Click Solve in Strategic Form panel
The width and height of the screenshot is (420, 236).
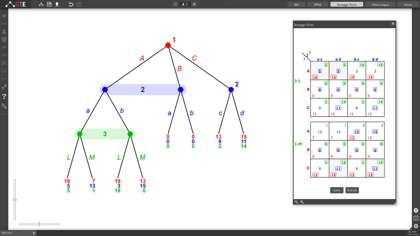click(337, 190)
